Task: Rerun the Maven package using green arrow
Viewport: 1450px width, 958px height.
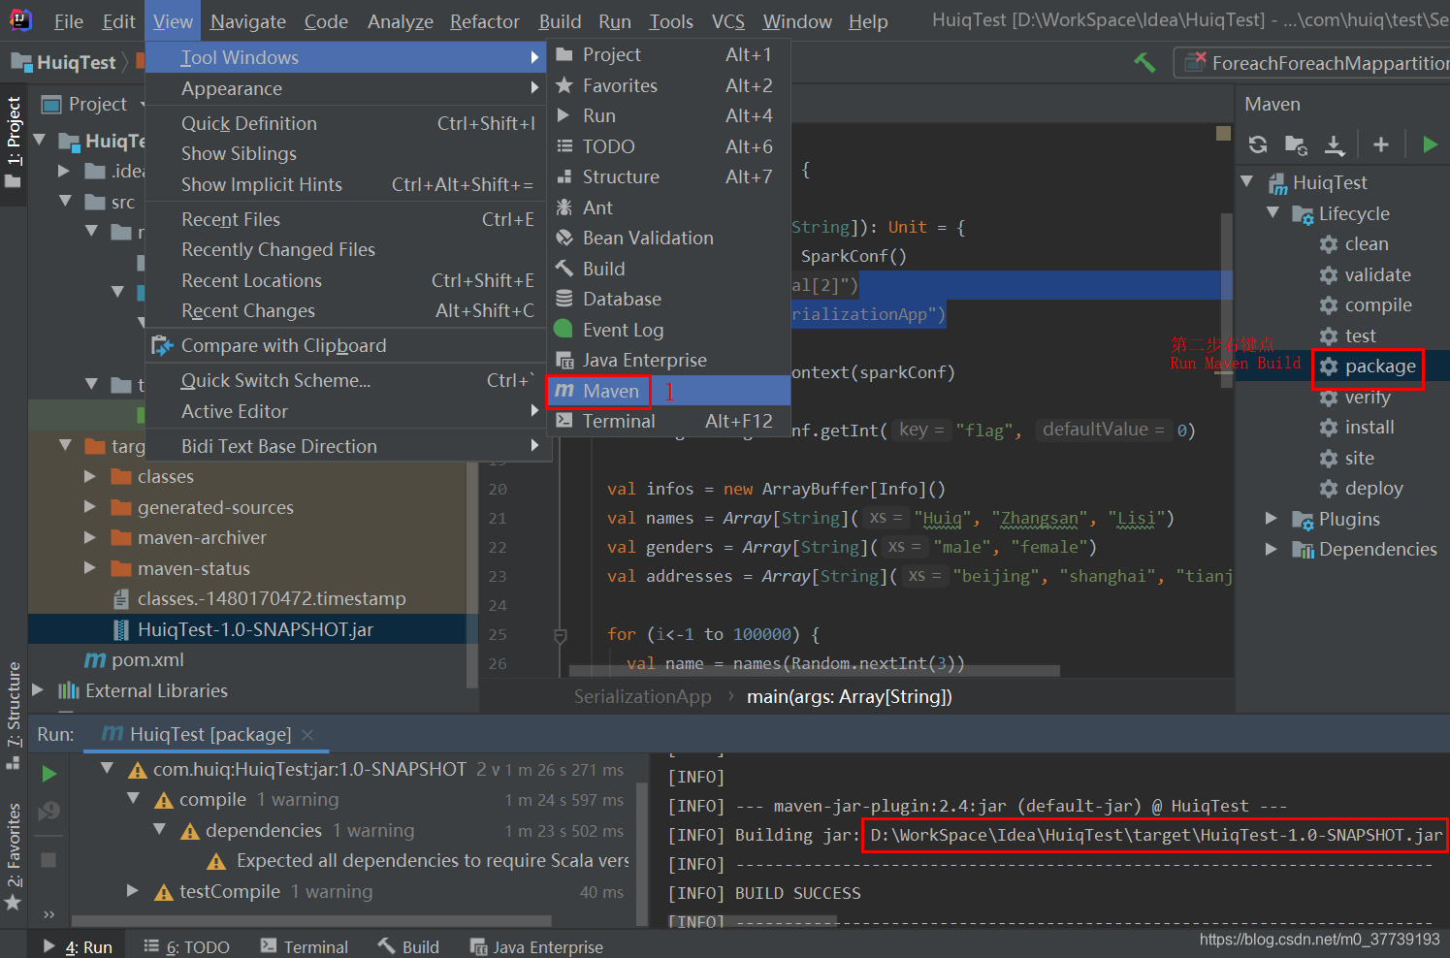Action: 49,774
